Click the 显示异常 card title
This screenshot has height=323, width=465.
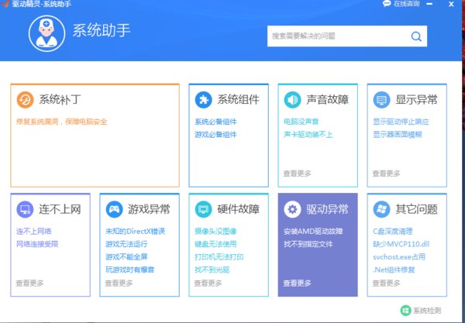click(x=416, y=100)
